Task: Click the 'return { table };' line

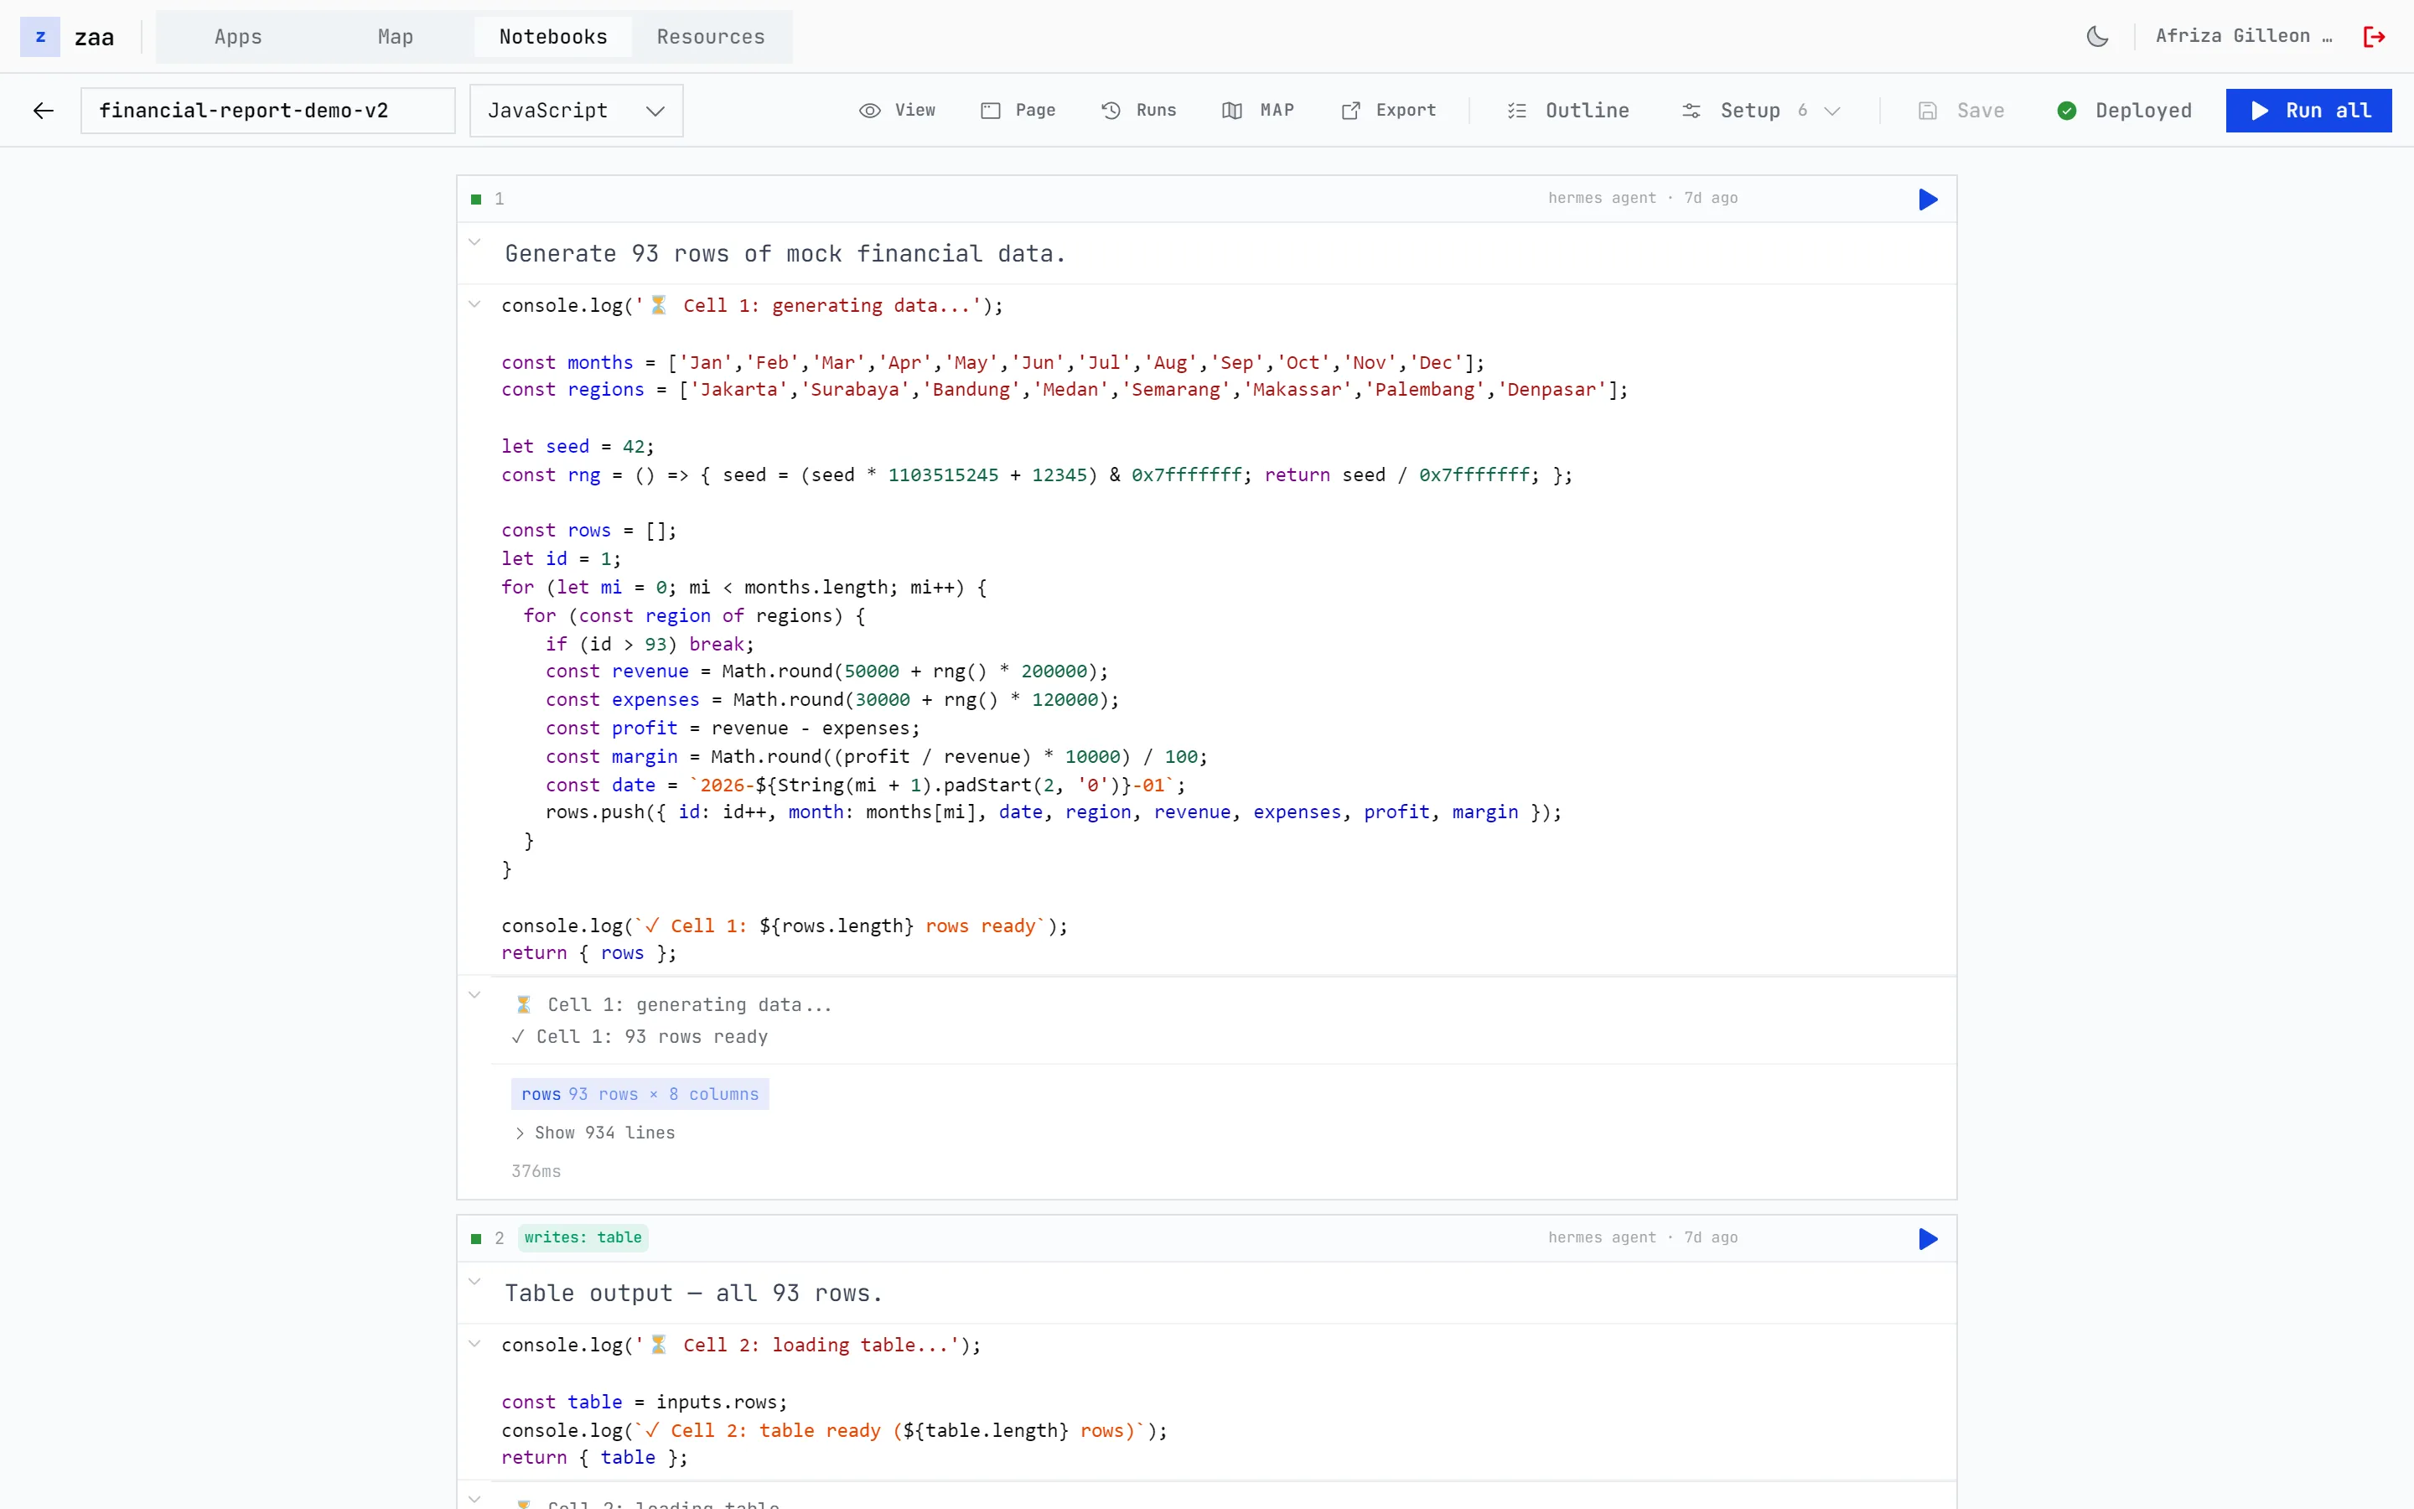Action: click(x=594, y=1457)
